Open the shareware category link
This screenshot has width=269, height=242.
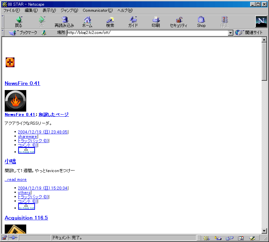pos(28,136)
